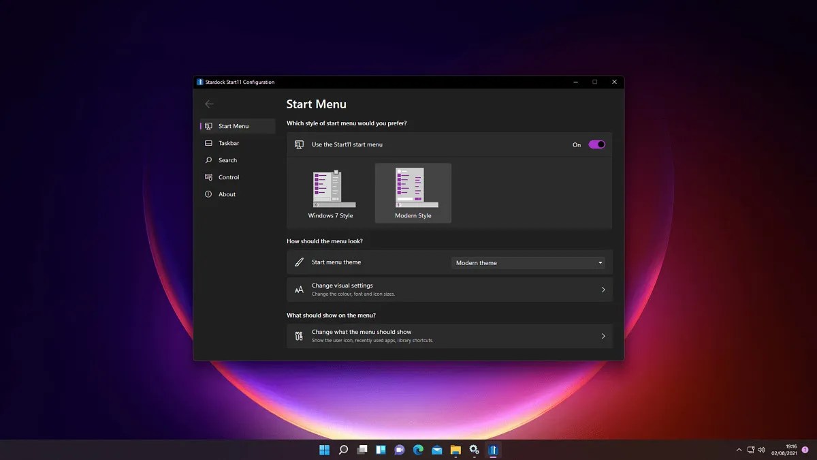Select the Windows 7 Style start menu
The width and height of the screenshot is (817, 460).
pos(332,192)
